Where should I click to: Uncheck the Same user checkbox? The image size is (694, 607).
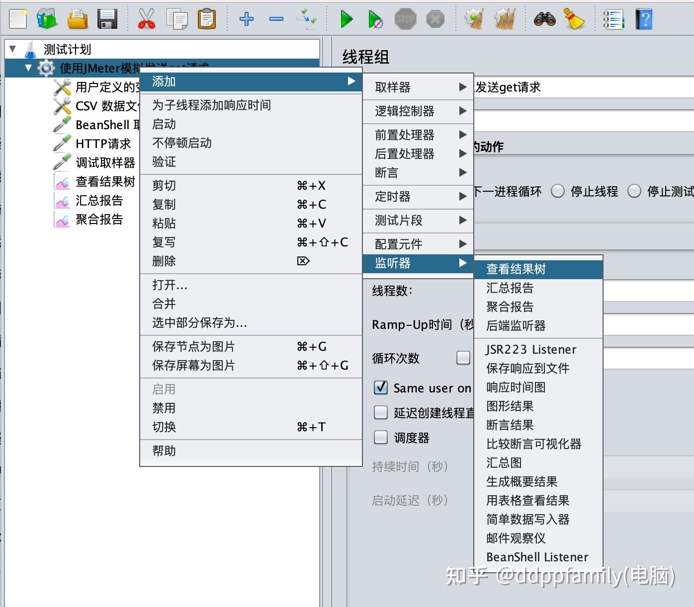tap(380, 388)
